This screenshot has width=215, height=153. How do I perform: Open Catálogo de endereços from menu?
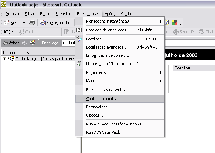(108, 30)
